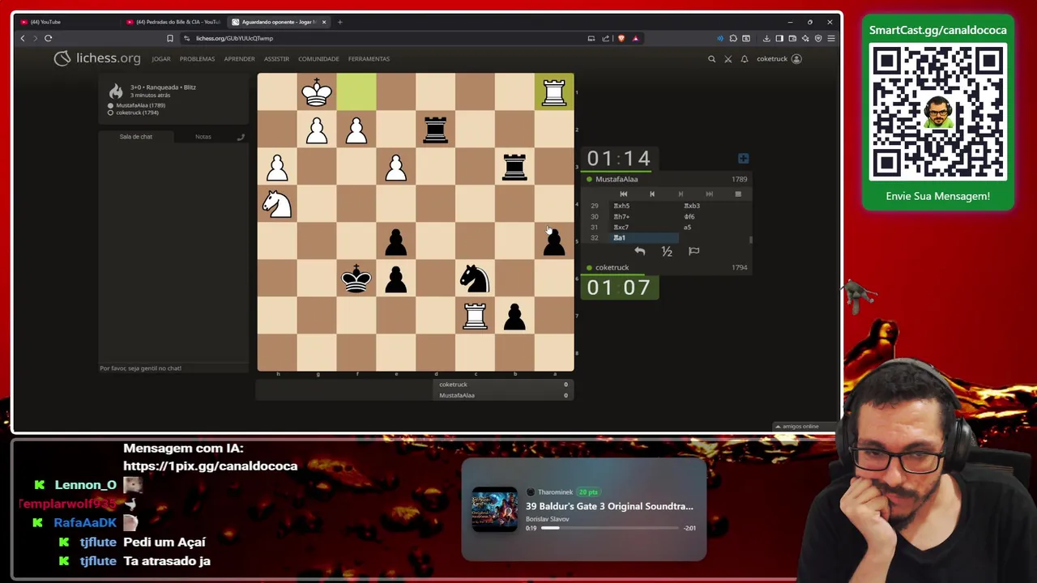Select the black king on board

[x=356, y=279]
